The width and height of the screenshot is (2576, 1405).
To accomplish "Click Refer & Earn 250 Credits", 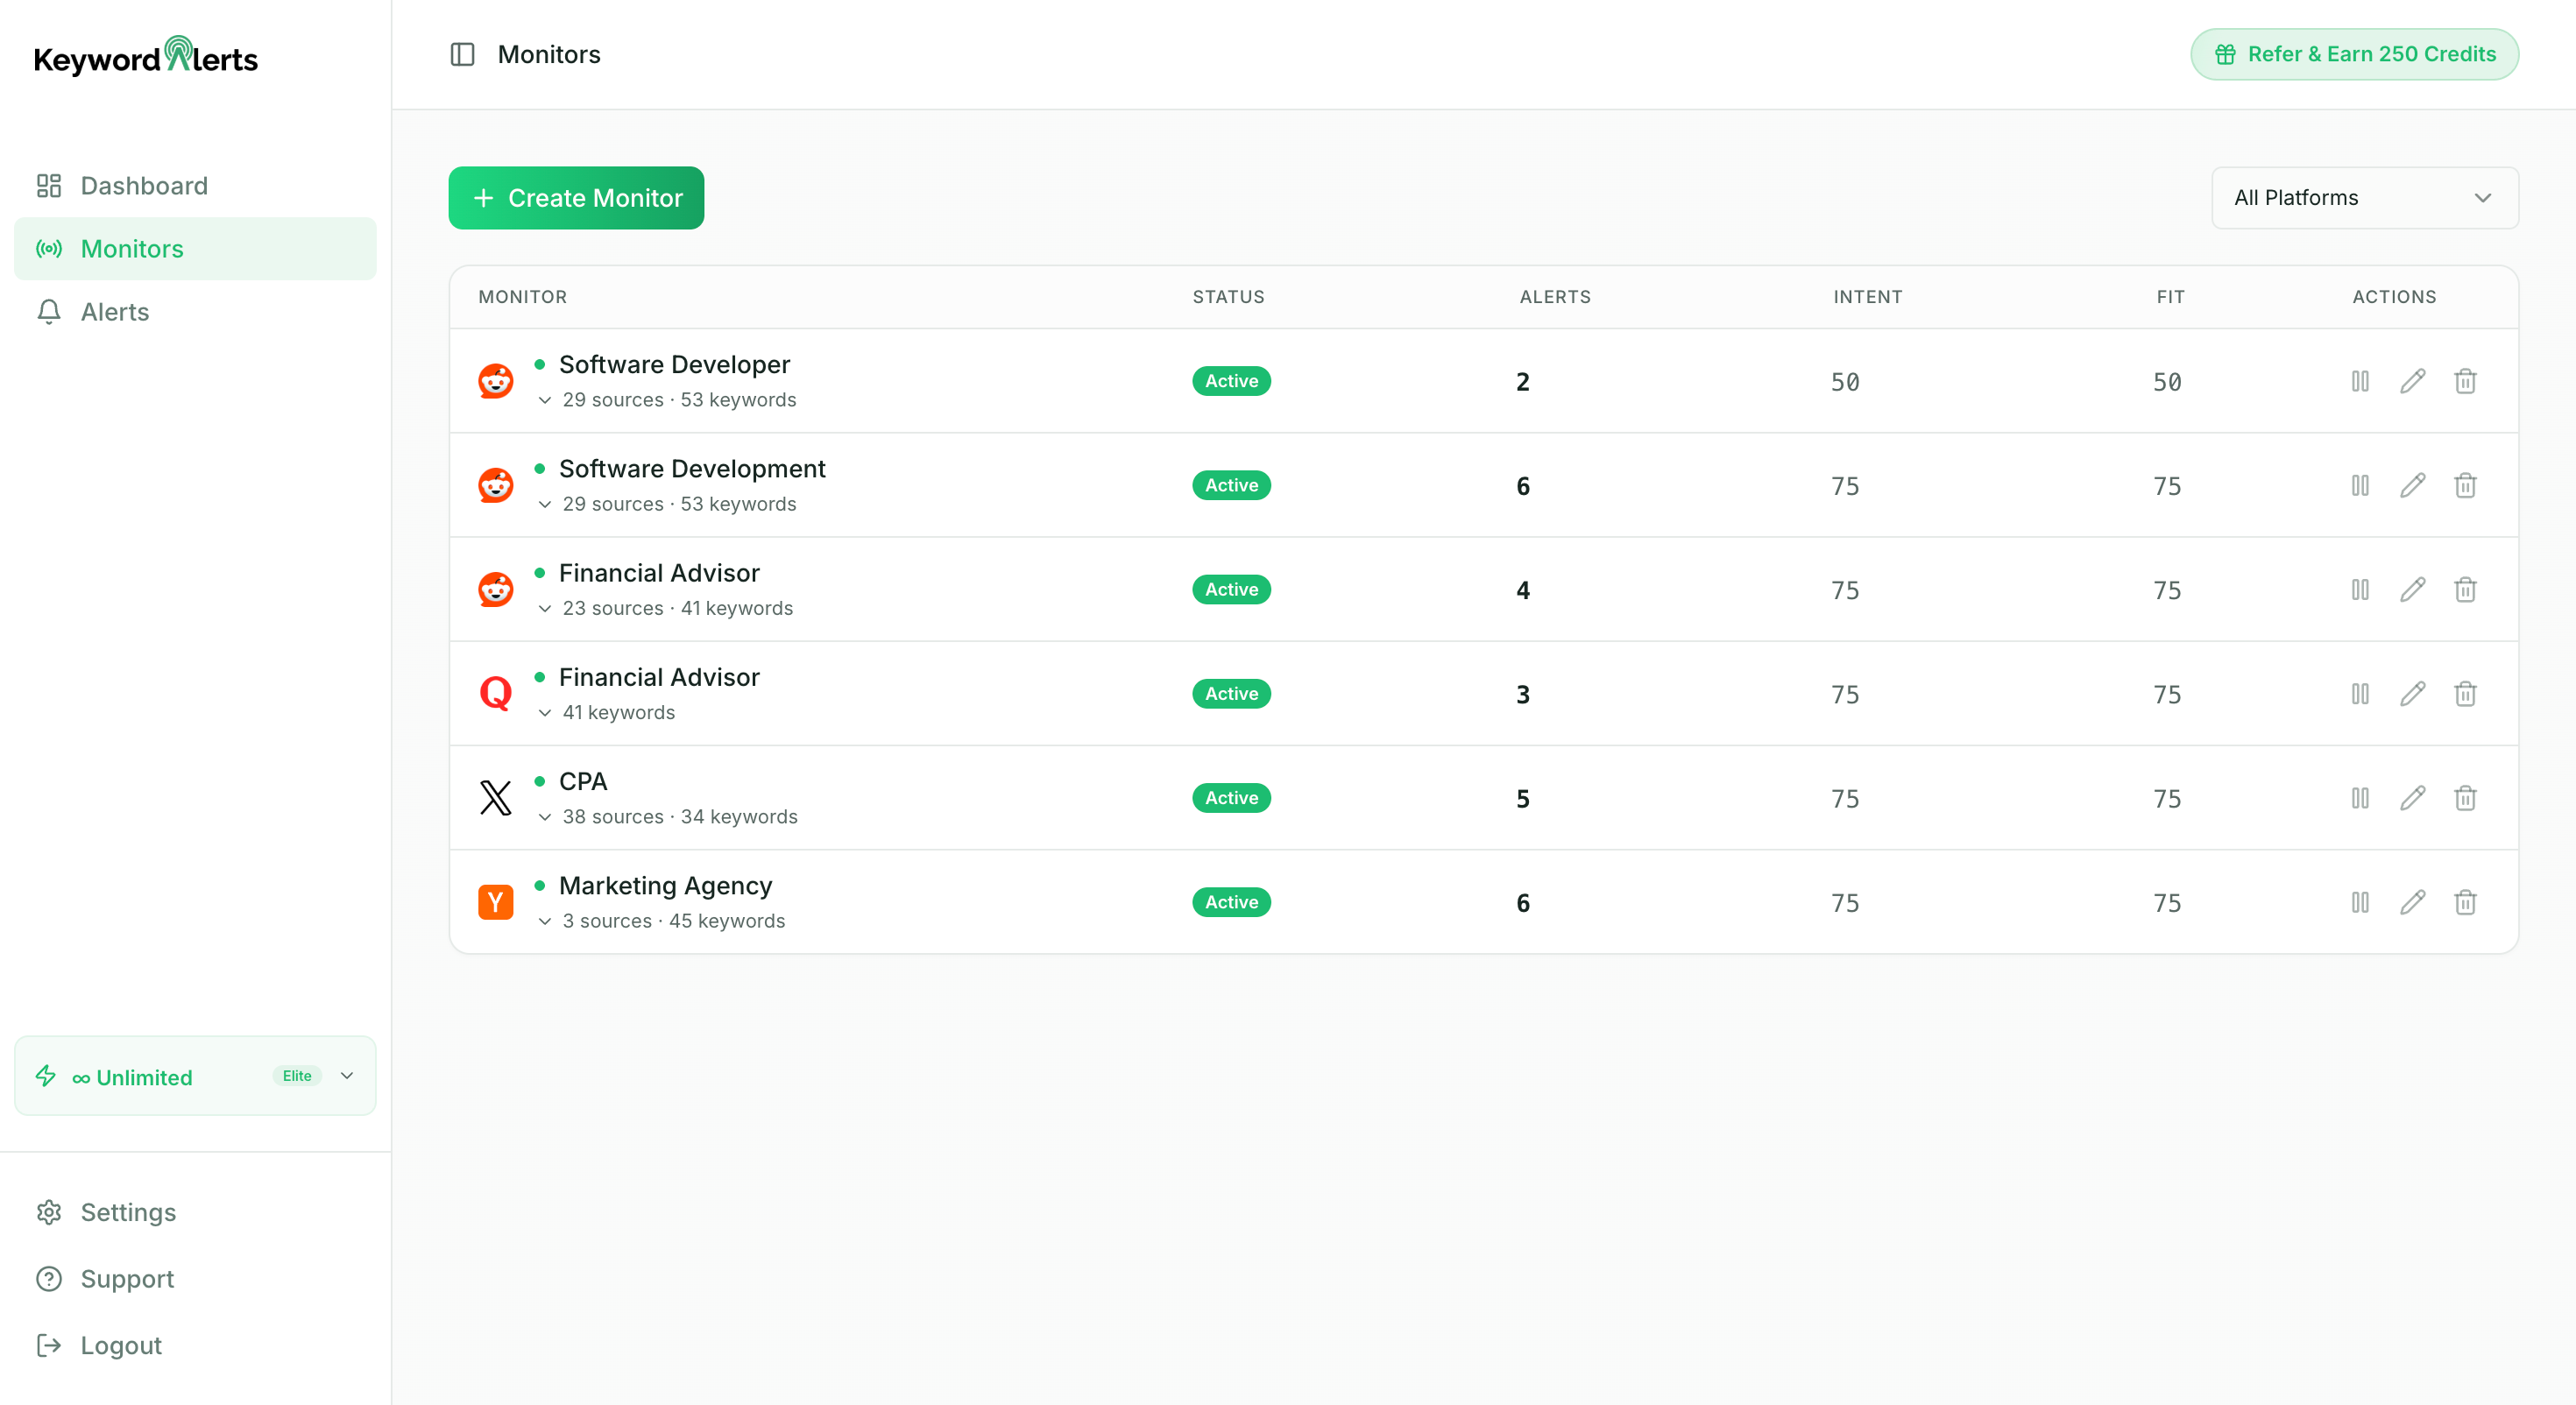I will coord(2353,54).
